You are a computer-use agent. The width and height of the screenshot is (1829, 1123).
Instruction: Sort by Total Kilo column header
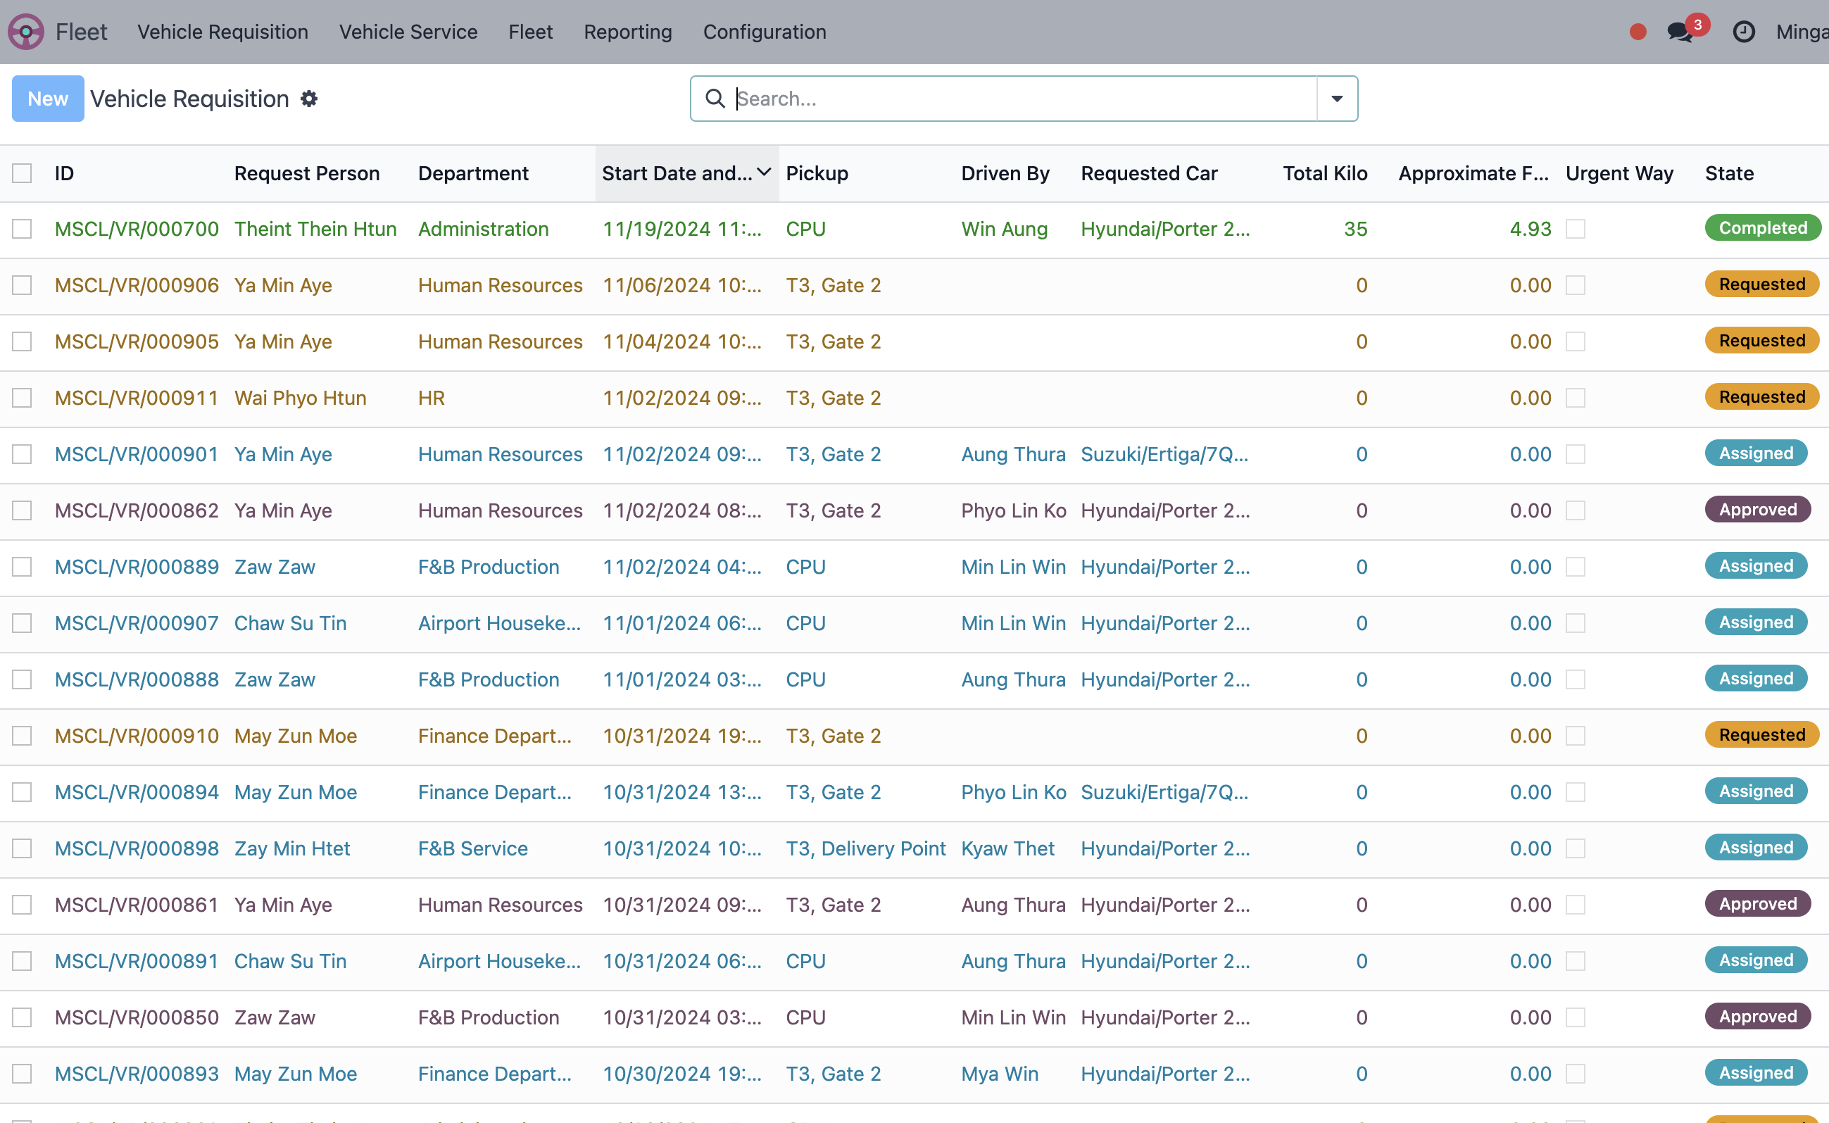point(1325,173)
